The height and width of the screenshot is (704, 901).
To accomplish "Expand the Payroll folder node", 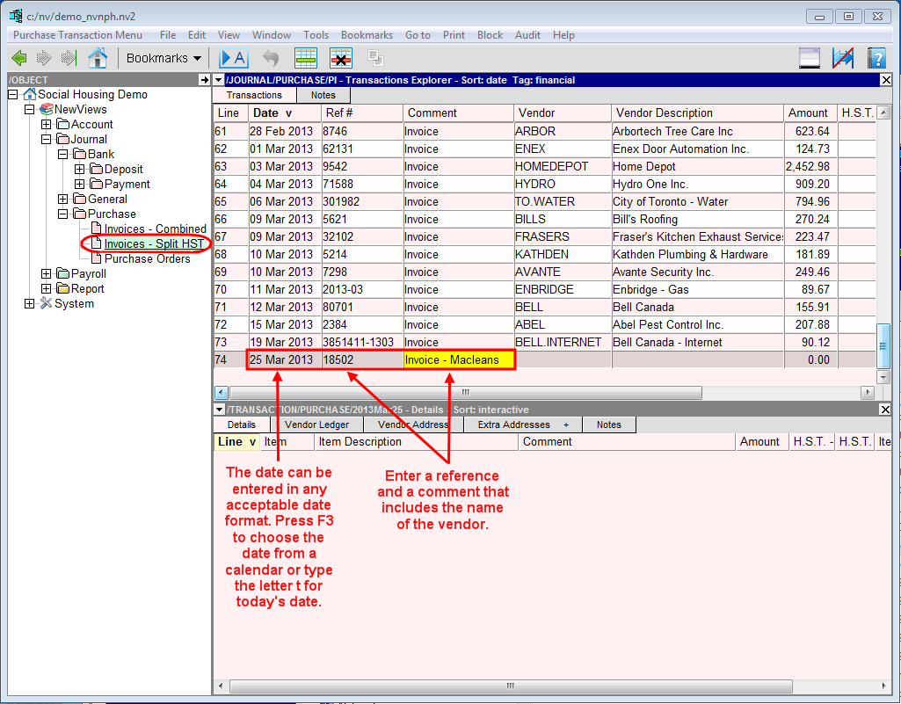I will pyautogui.click(x=47, y=273).
